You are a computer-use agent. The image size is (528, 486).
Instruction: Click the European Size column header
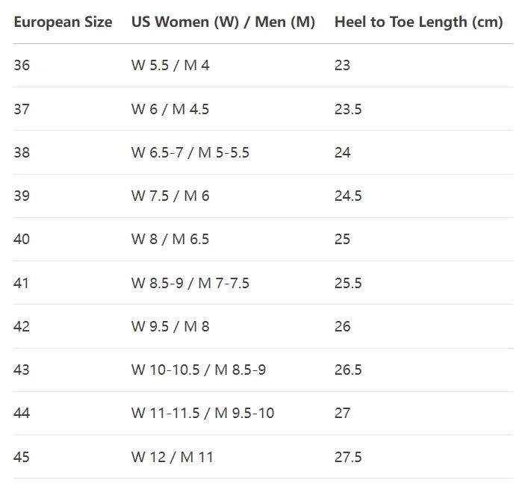point(63,22)
